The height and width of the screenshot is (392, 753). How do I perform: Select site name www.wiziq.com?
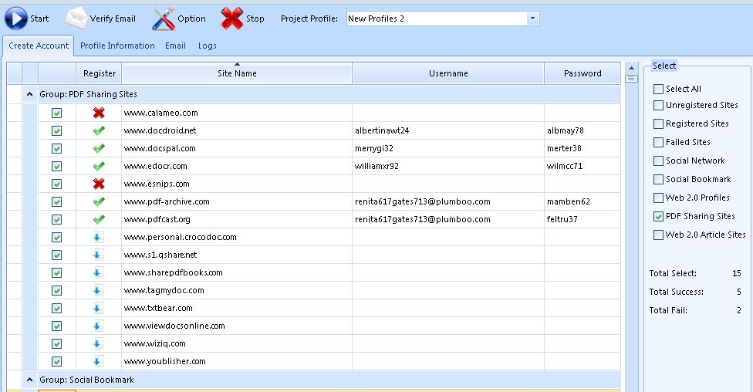[x=237, y=344]
